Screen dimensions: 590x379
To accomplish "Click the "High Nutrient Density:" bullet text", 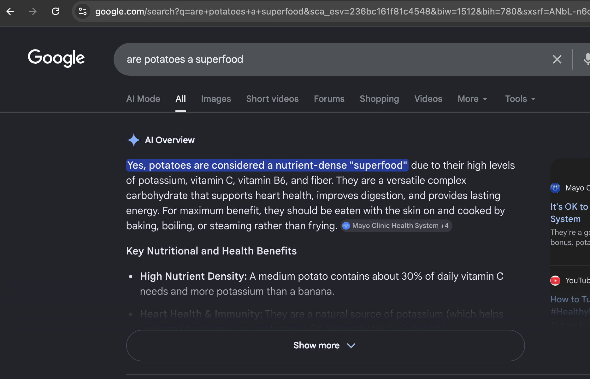I will pos(193,276).
